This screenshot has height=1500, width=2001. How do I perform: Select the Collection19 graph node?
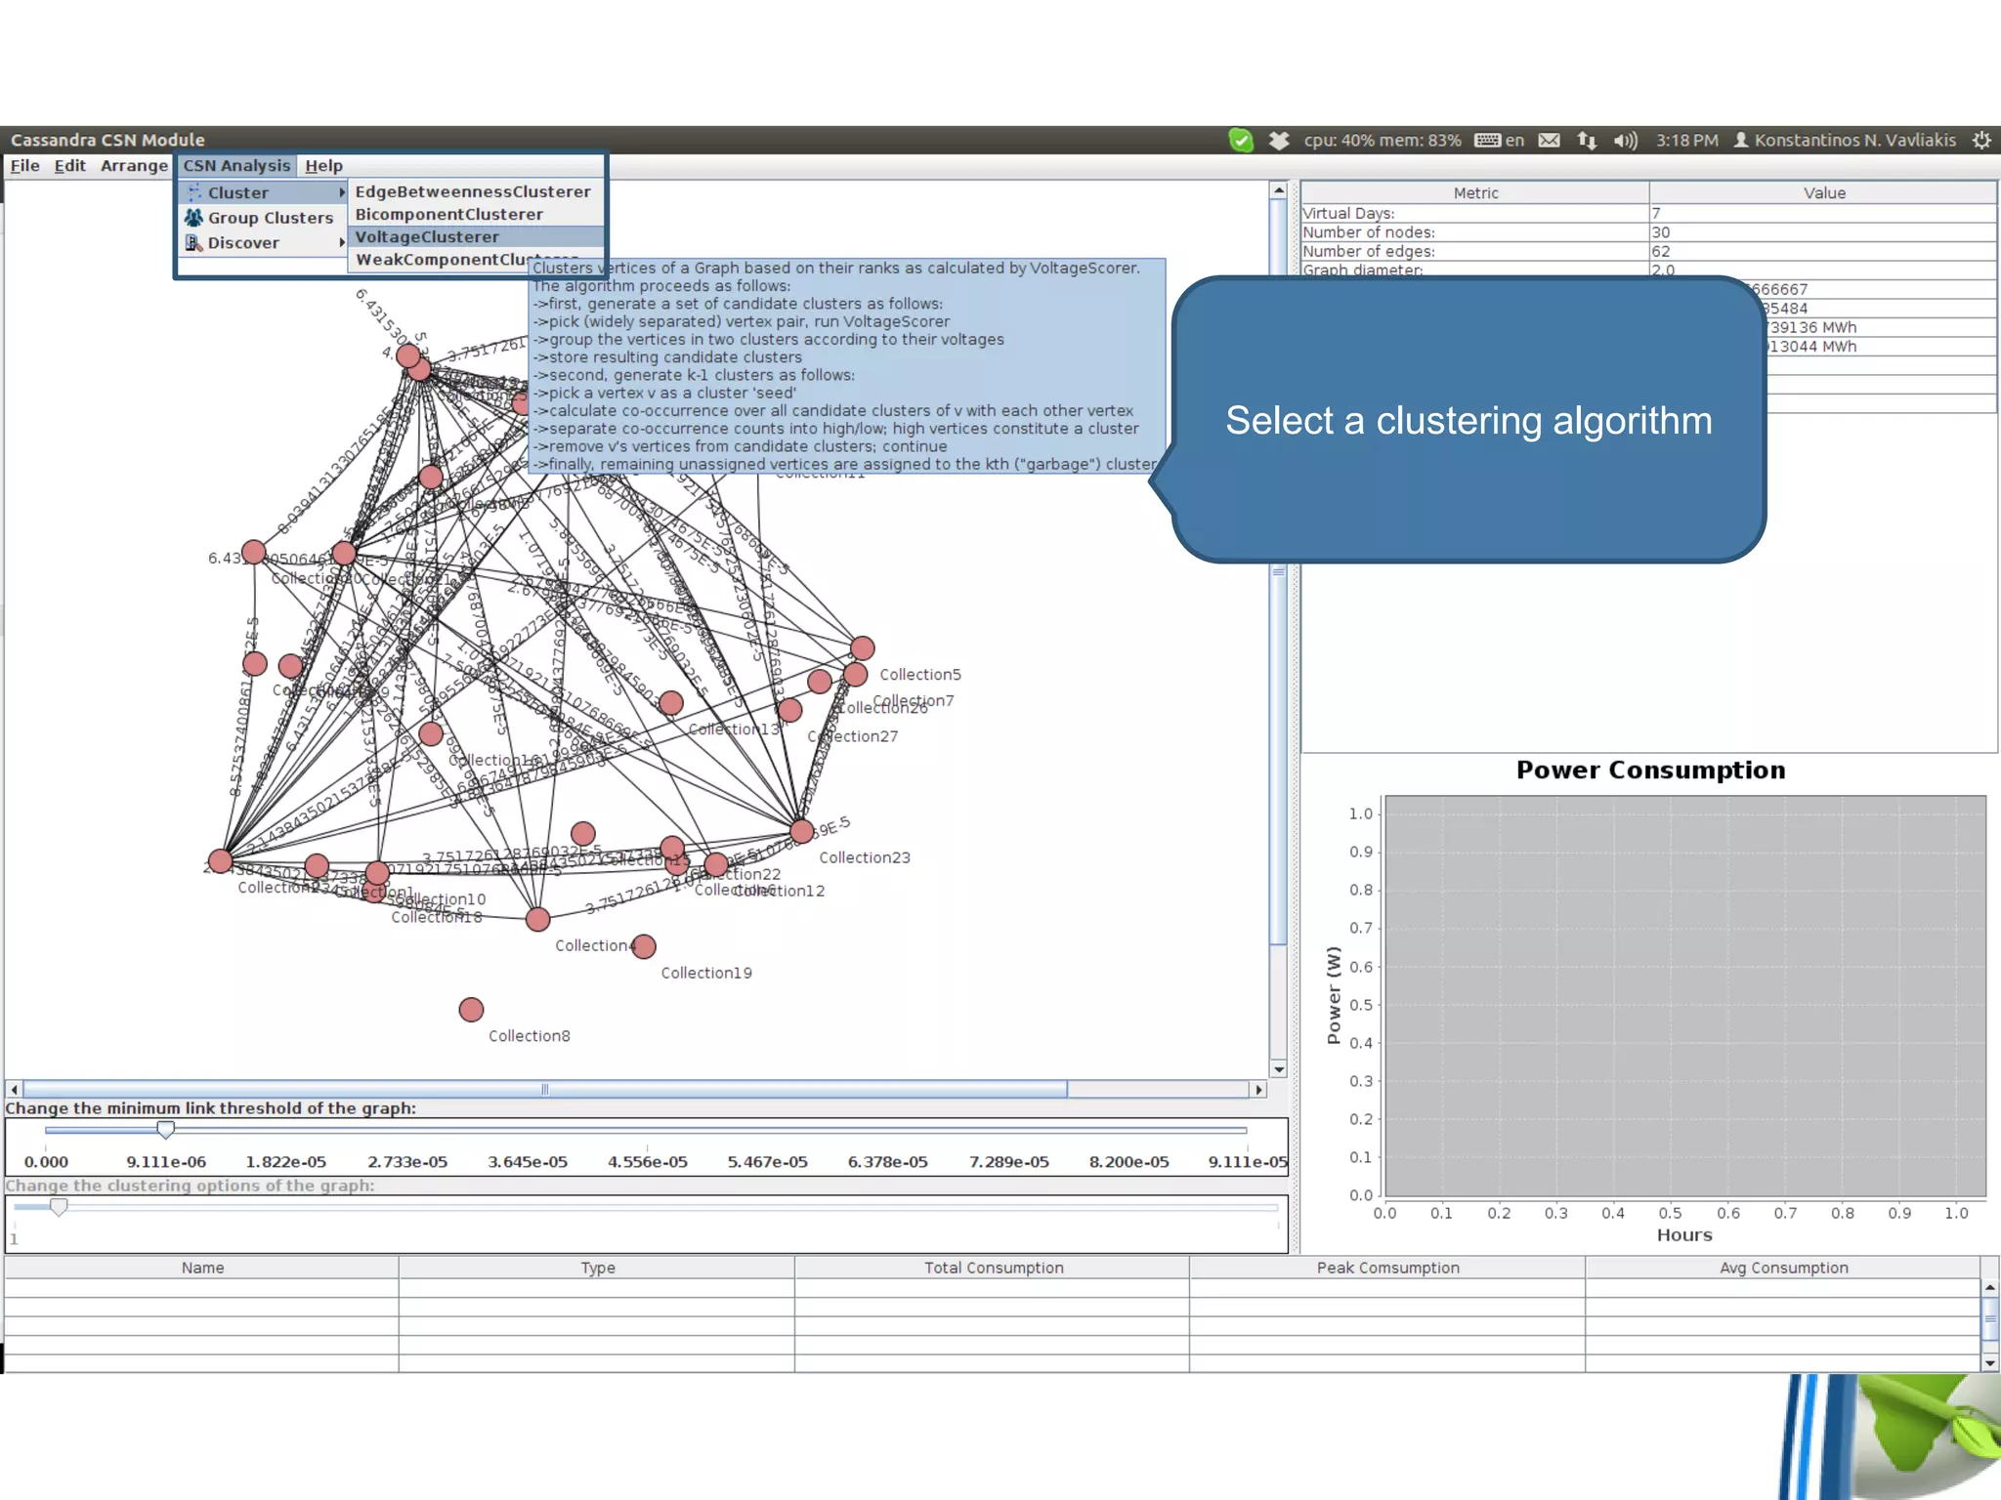coord(644,946)
